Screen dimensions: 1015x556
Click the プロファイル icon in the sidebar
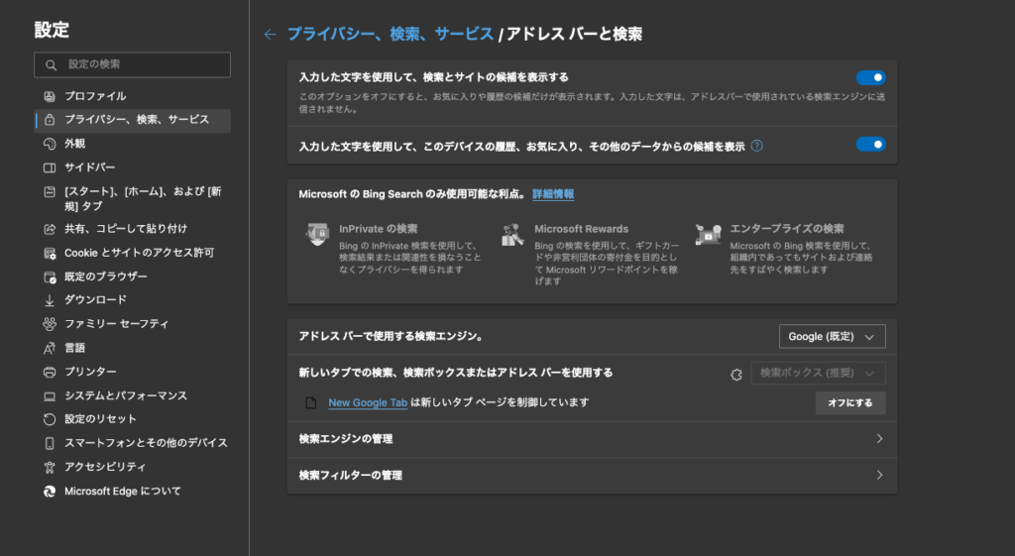click(50, 96)
